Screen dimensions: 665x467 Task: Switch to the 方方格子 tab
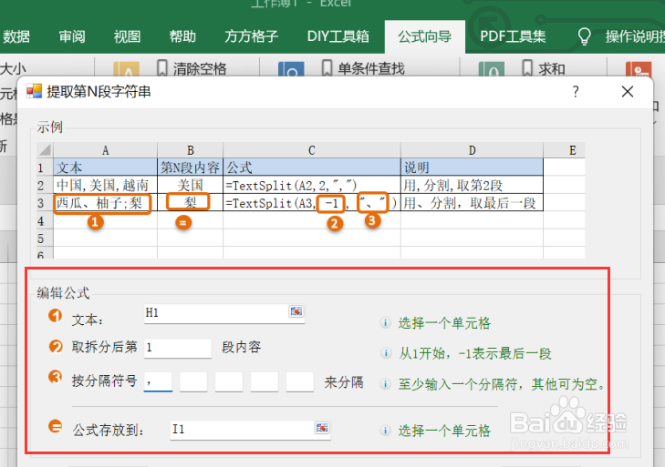tap(251, 36)
